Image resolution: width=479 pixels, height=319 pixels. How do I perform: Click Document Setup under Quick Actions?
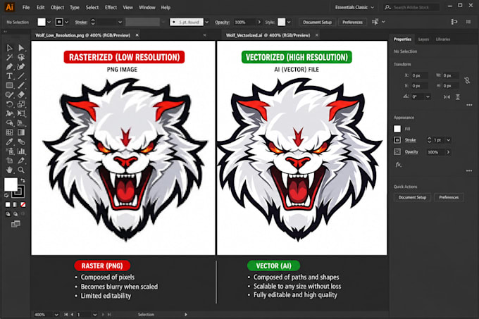tap(412, 197)
